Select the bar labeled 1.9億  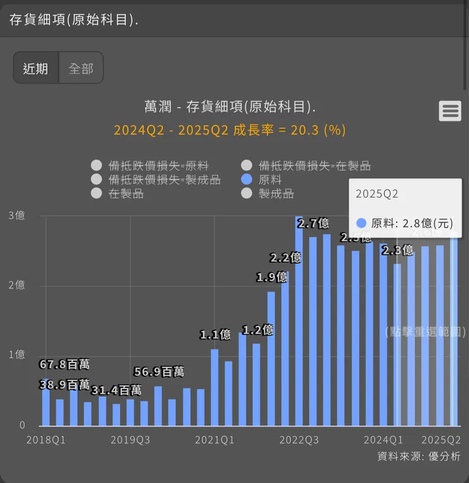click(x=271, y=359)
